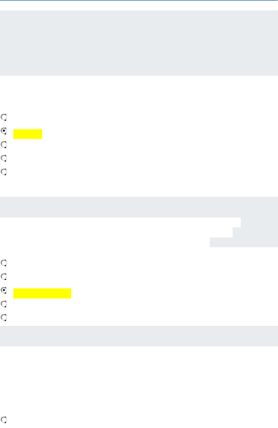Click the gray bar below the middle radio group
This screenshot has width=278, height=428.
click(x=139, y=336)
